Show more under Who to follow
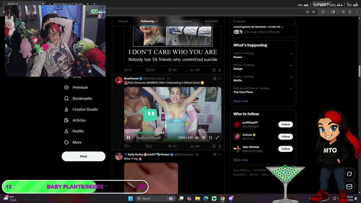Viewport: 361px width, 203px height. pyautogui.click(x=241, y=160)
